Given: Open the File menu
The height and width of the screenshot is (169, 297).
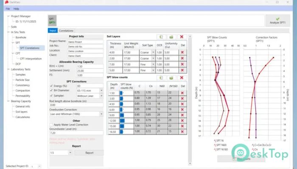Looking at the screenshot, I should pyautogui.click(x=8, y=9).
